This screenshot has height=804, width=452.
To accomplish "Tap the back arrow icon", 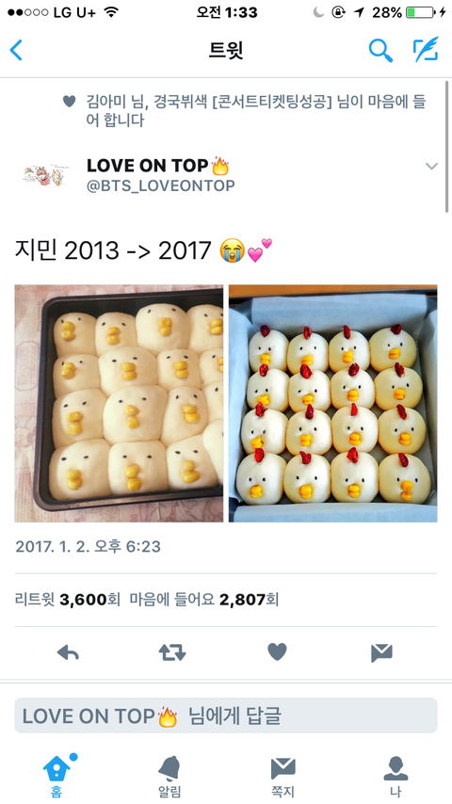I will [16, 51].
